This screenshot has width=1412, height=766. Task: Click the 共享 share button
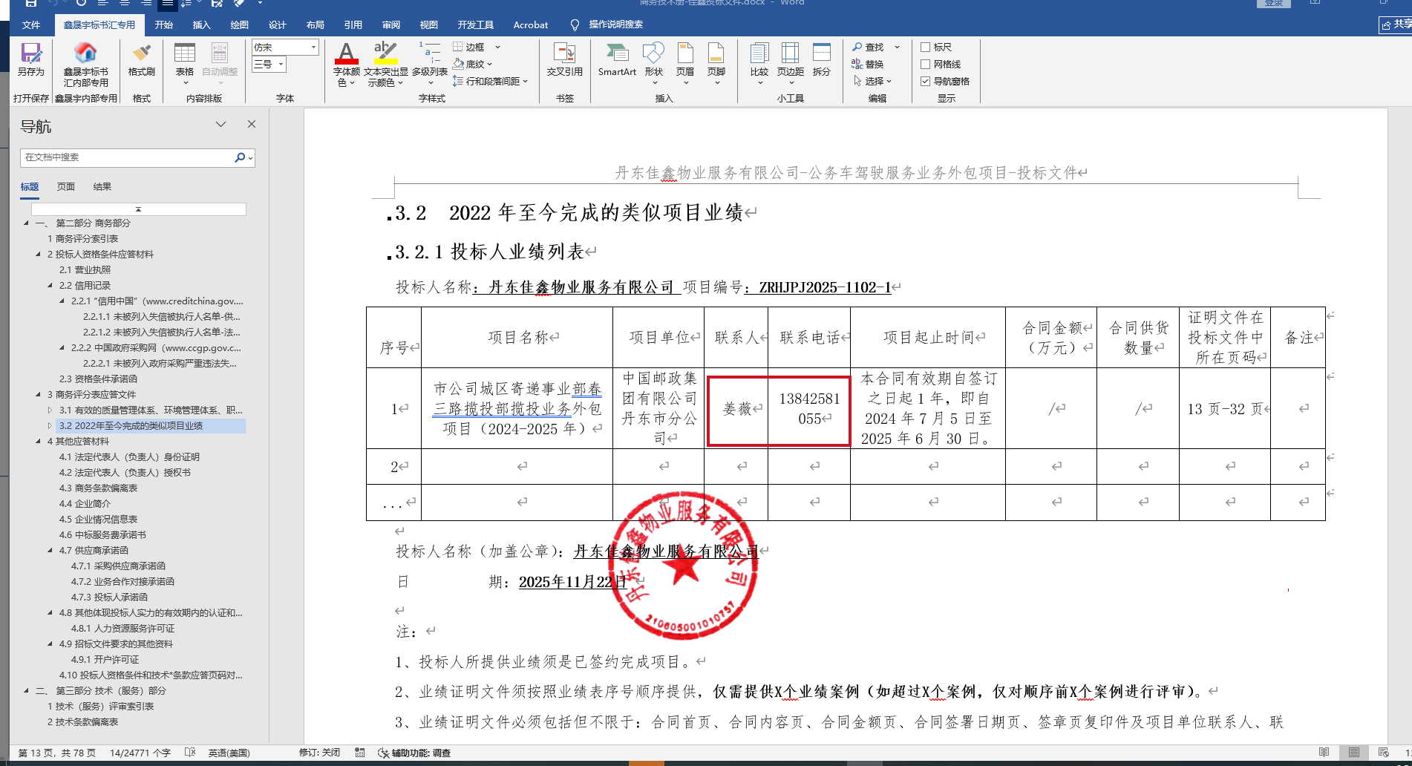point(1396,24)
